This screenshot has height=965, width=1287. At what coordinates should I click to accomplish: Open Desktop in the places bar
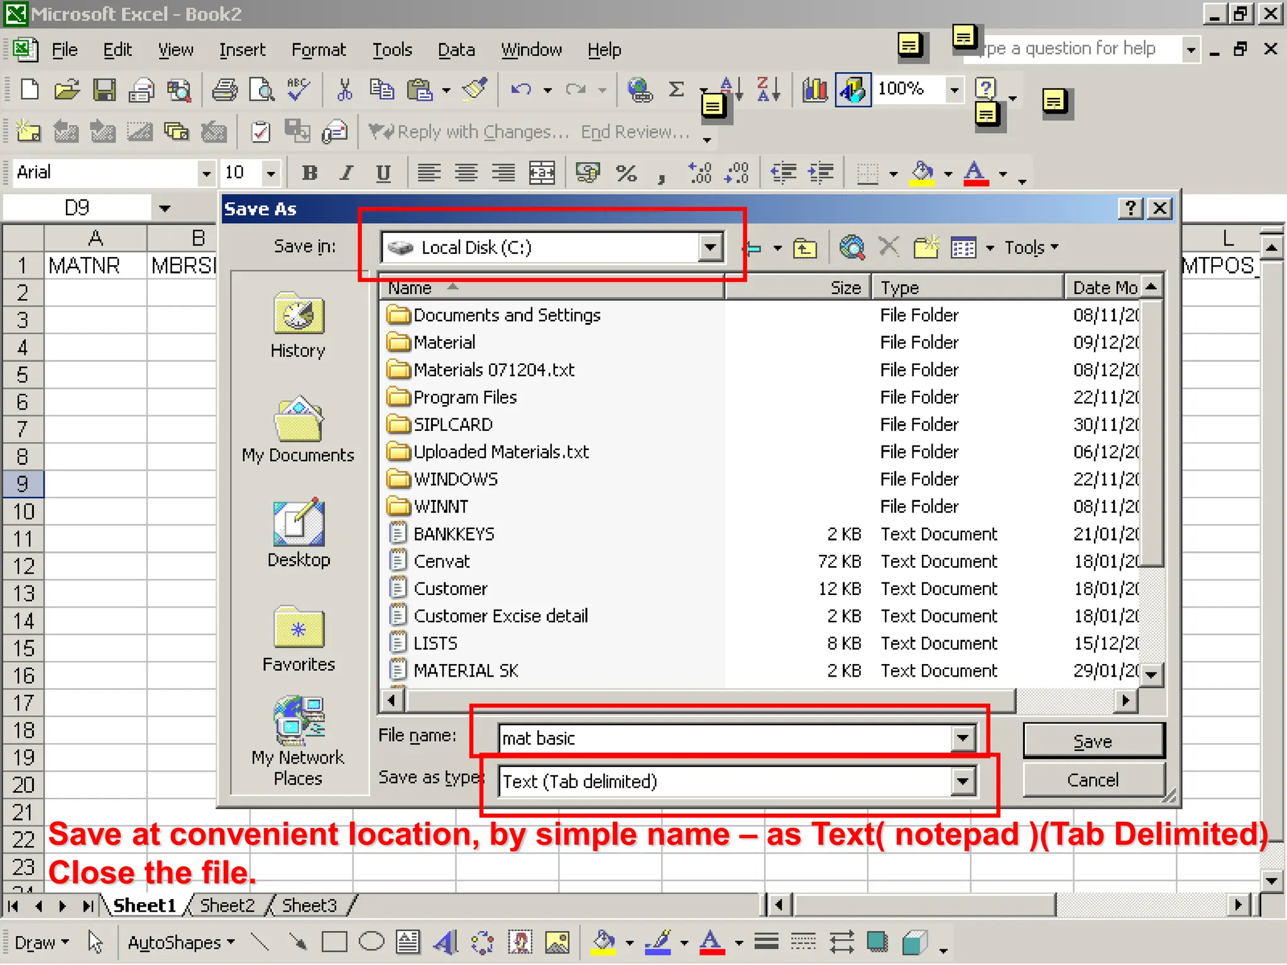298,533
